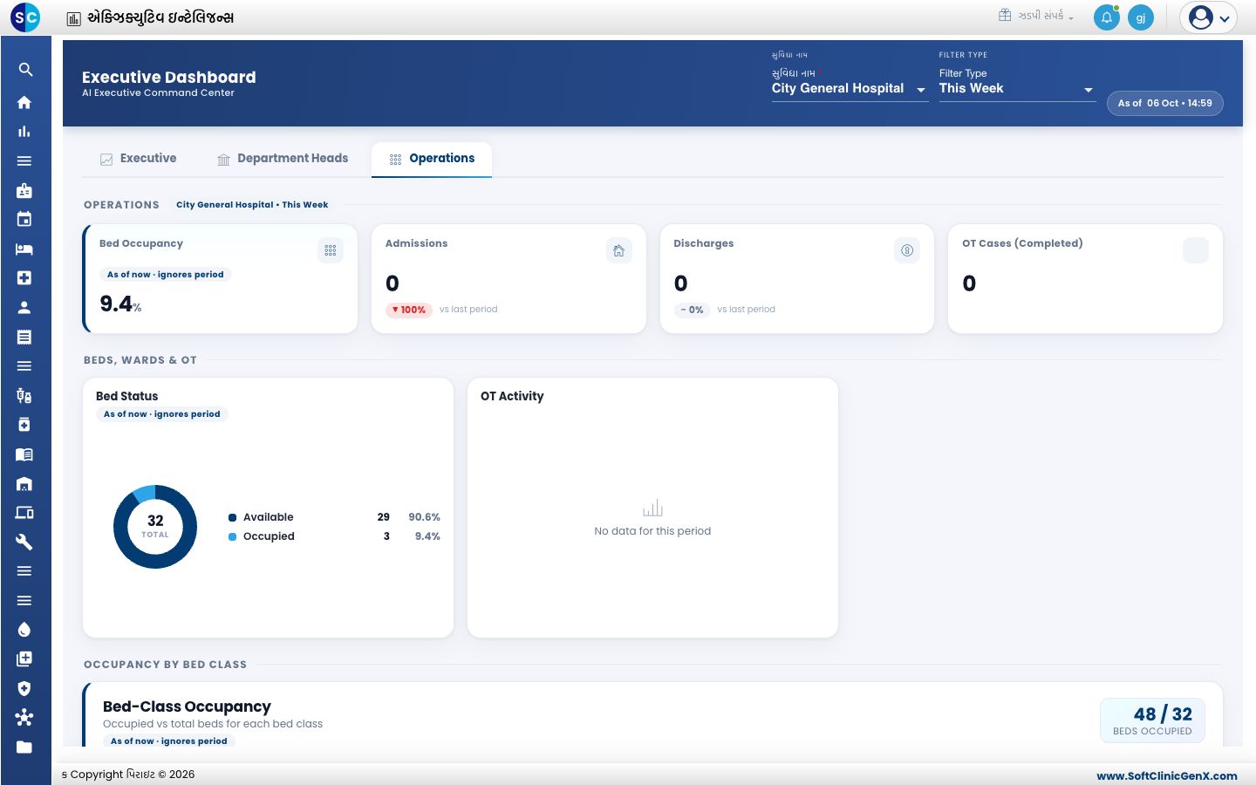Open the calendar icon in sidebar
1256x785 pixels.
(24, 219)
